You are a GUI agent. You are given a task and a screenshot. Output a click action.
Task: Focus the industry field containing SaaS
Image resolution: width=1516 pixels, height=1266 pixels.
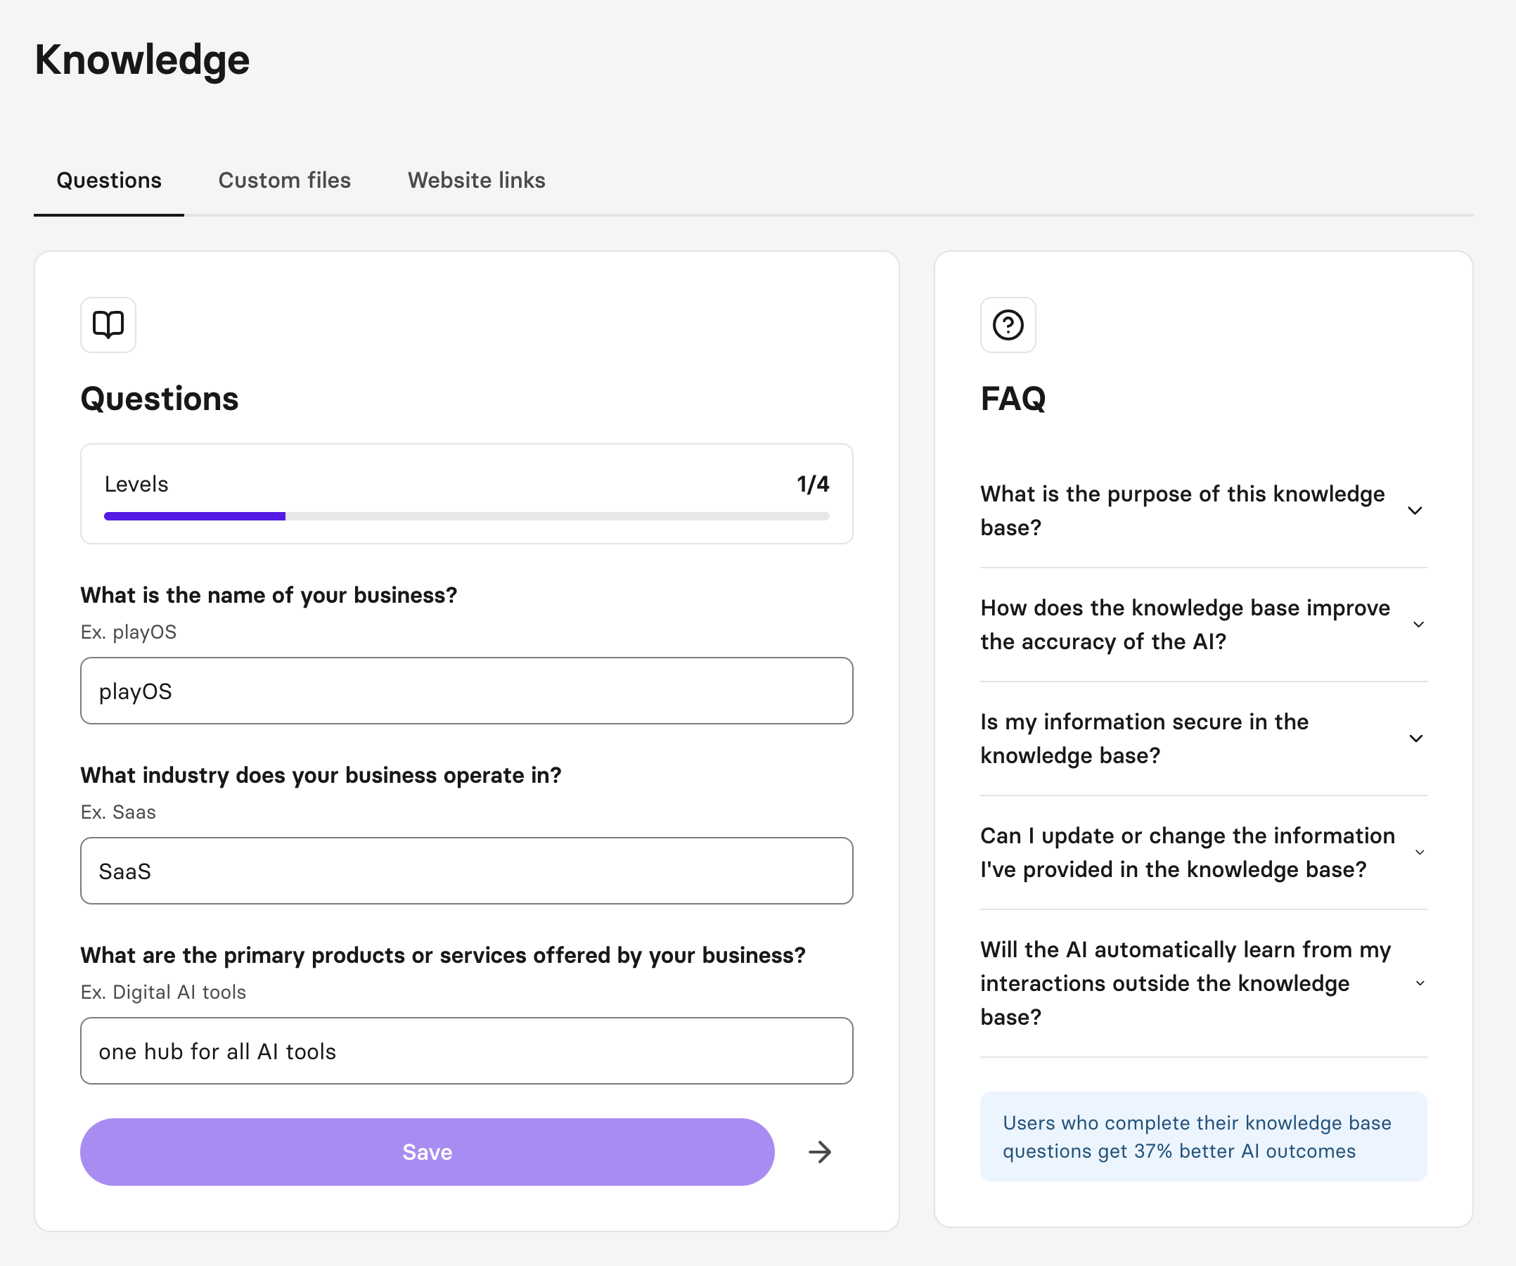(466, 871)
